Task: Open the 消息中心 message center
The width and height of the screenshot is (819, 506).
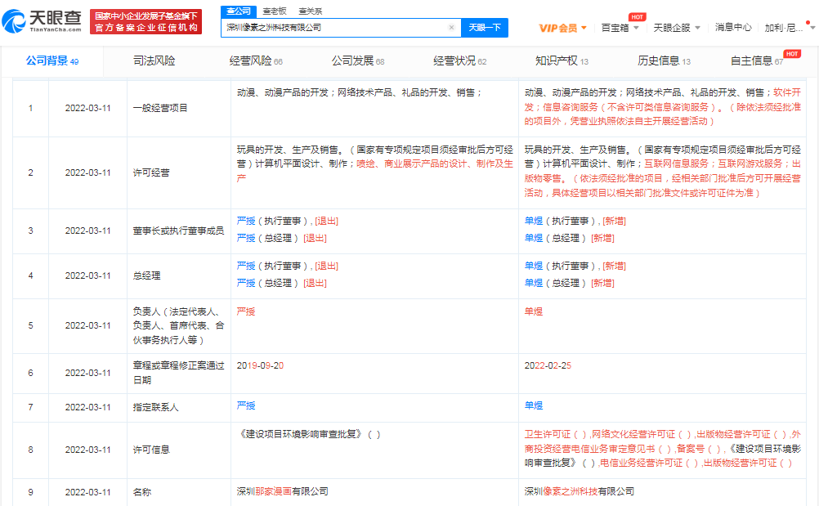Action: pyautogui.click(x=733, y=27)
